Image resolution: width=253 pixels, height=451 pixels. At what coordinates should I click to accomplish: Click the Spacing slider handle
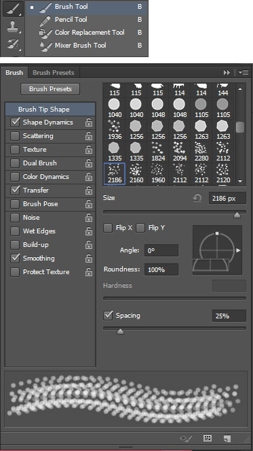click(x=121, y=332)
